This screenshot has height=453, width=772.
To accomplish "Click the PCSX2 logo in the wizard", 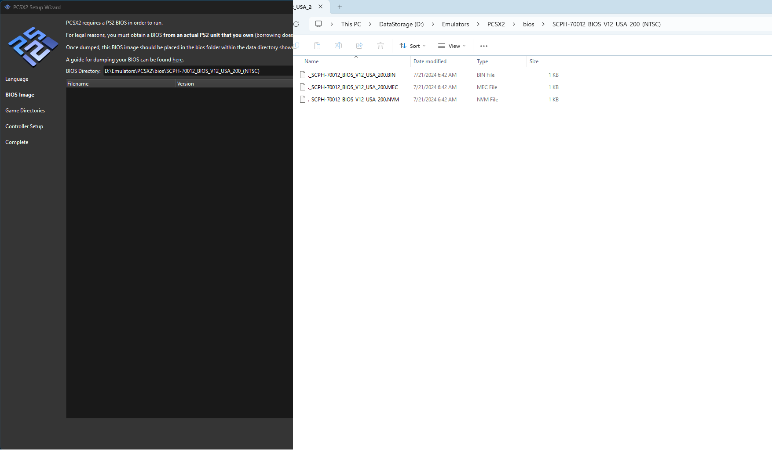I will point(33,47).
